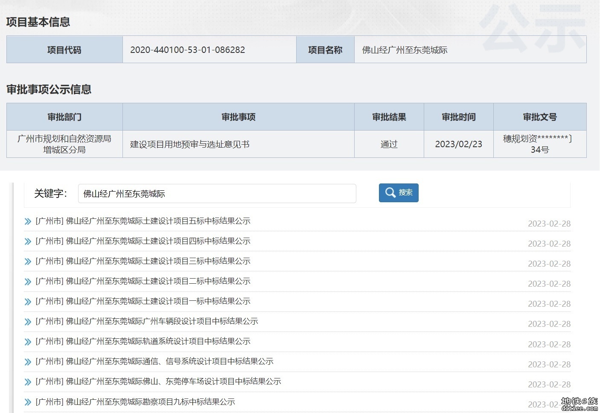The height and width of the screenshot is (413, 600).
Task: Open 土建设计项目五标中标结果公示 link
Action: tap(143, 221)
